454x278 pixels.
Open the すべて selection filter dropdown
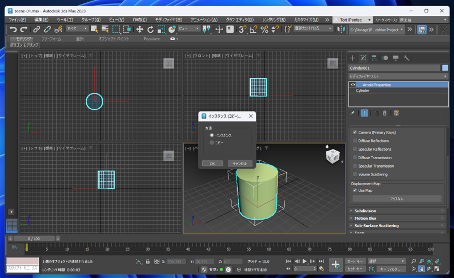pyautogui.click(x=77, y=29)
